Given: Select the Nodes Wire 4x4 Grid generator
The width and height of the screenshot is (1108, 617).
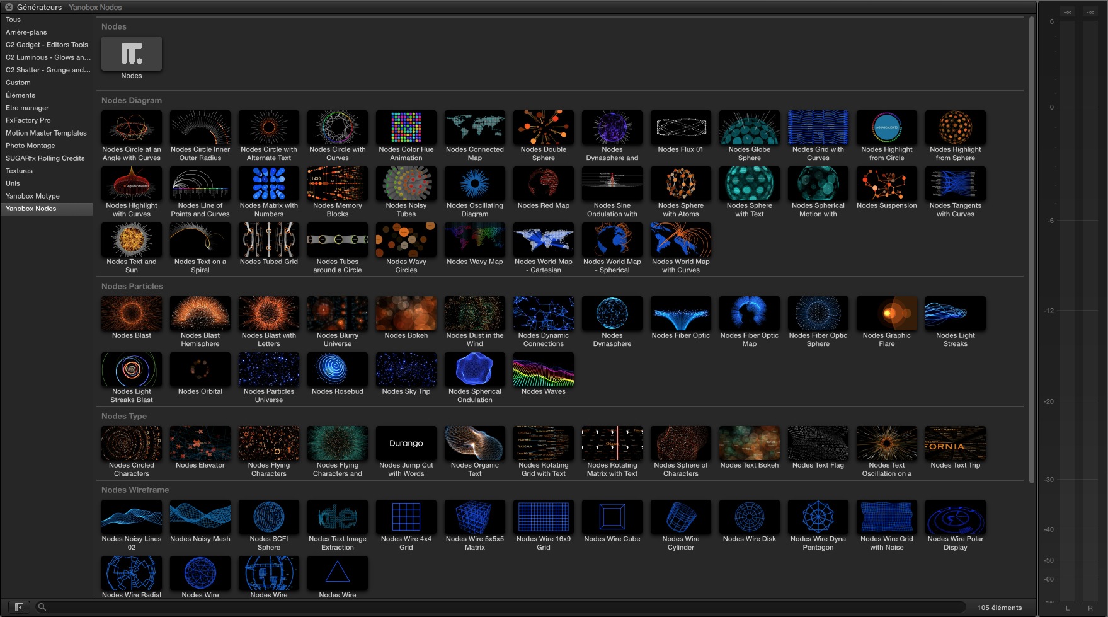Looking at the screenshot, I should (x=406, y=517).
